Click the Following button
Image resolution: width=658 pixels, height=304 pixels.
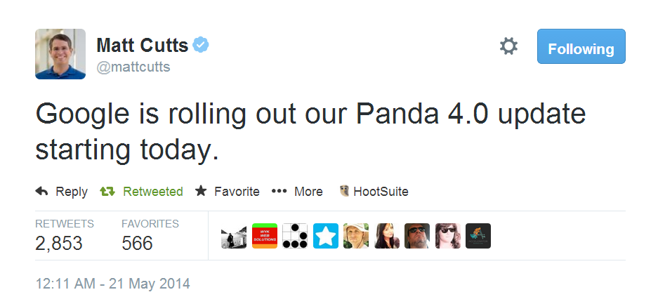pyautogui.click(x=581, y=48)
